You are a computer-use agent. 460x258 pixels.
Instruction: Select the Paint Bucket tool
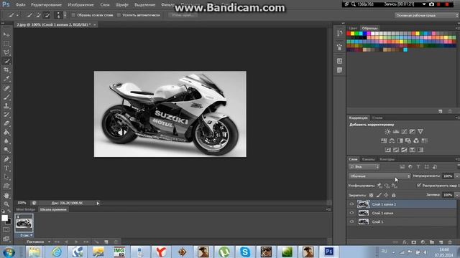coord(6,132)
